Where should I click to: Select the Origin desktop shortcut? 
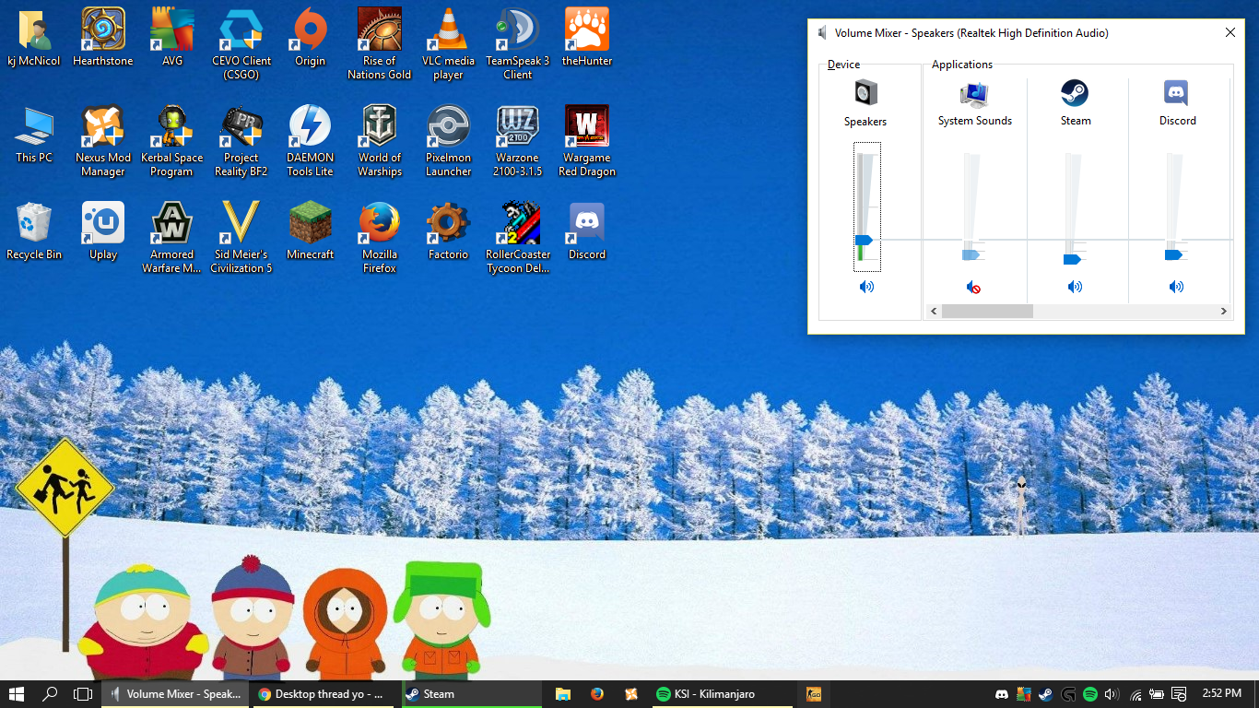[311, 38]
